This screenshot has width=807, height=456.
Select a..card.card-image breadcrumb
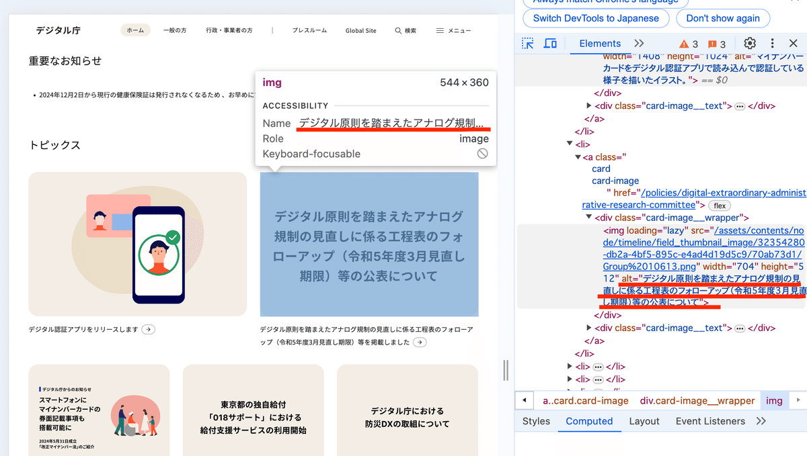pos(586,401)
